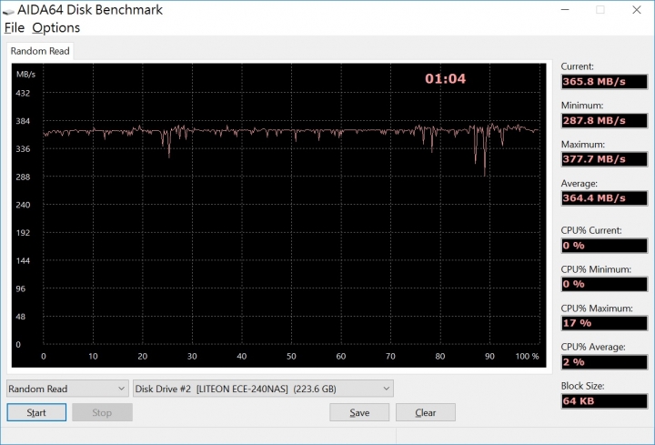Click the Minimum 287.8 MB/s value
The image size is (655, 445).
pyautogui.click(x=604, y=120)
